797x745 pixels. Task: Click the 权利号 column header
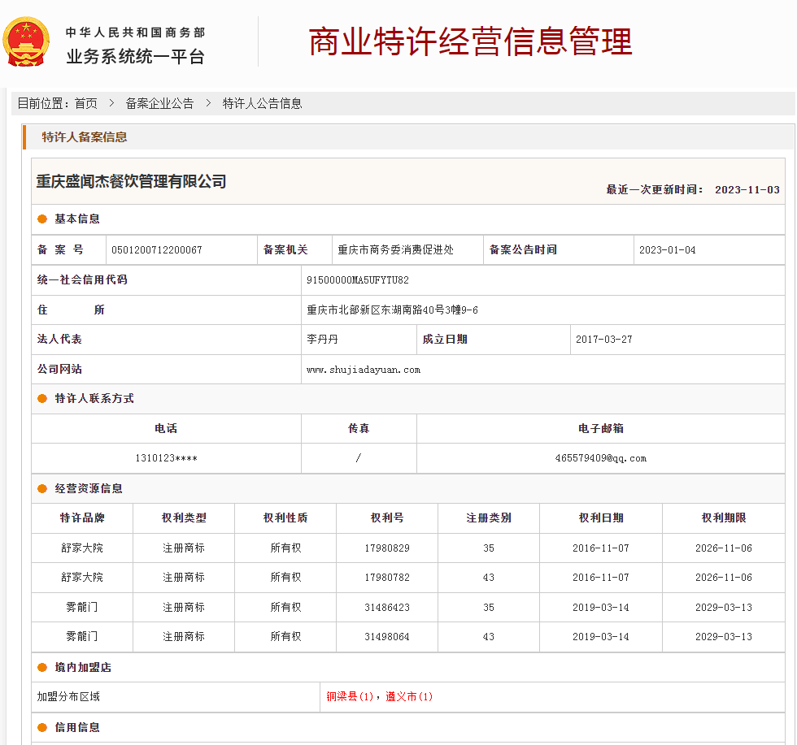click(x=387, y=518)
